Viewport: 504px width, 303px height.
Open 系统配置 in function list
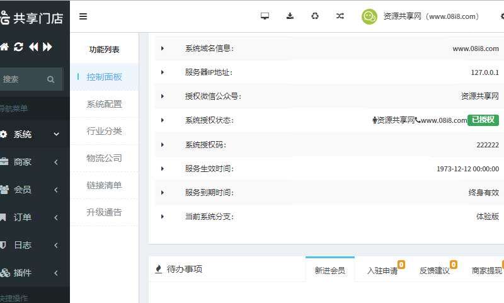pos(104,104)
